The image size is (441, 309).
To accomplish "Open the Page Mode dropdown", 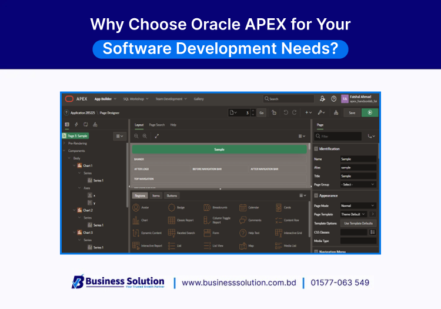I will pyautogui.click(x=358, y=206).
